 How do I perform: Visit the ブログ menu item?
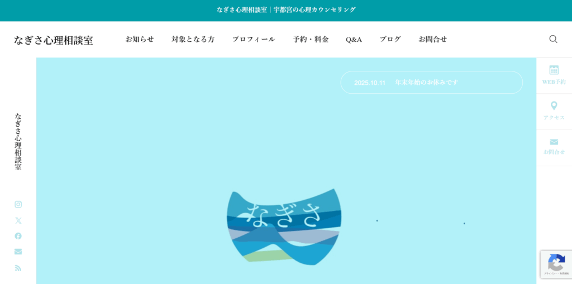click(390, 39)
